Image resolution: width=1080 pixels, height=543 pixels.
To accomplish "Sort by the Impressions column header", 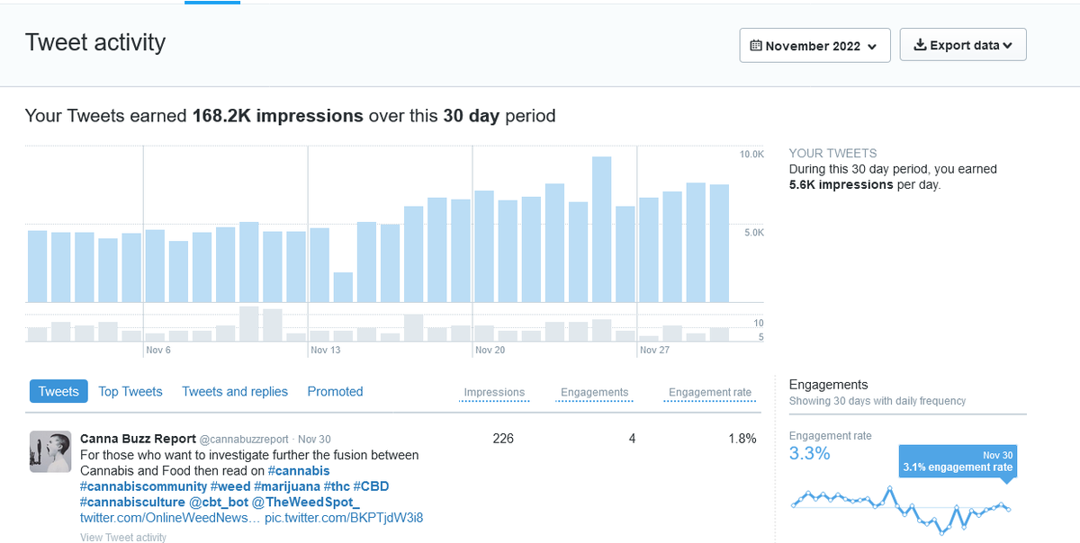I will (494, 392).
